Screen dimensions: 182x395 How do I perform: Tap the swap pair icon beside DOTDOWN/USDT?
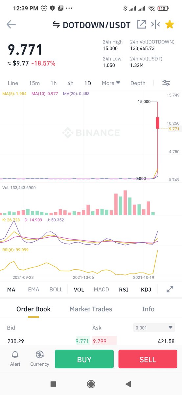click(x=56, y=25)
